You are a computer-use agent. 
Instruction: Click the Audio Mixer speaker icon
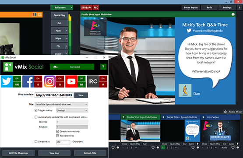225,112
